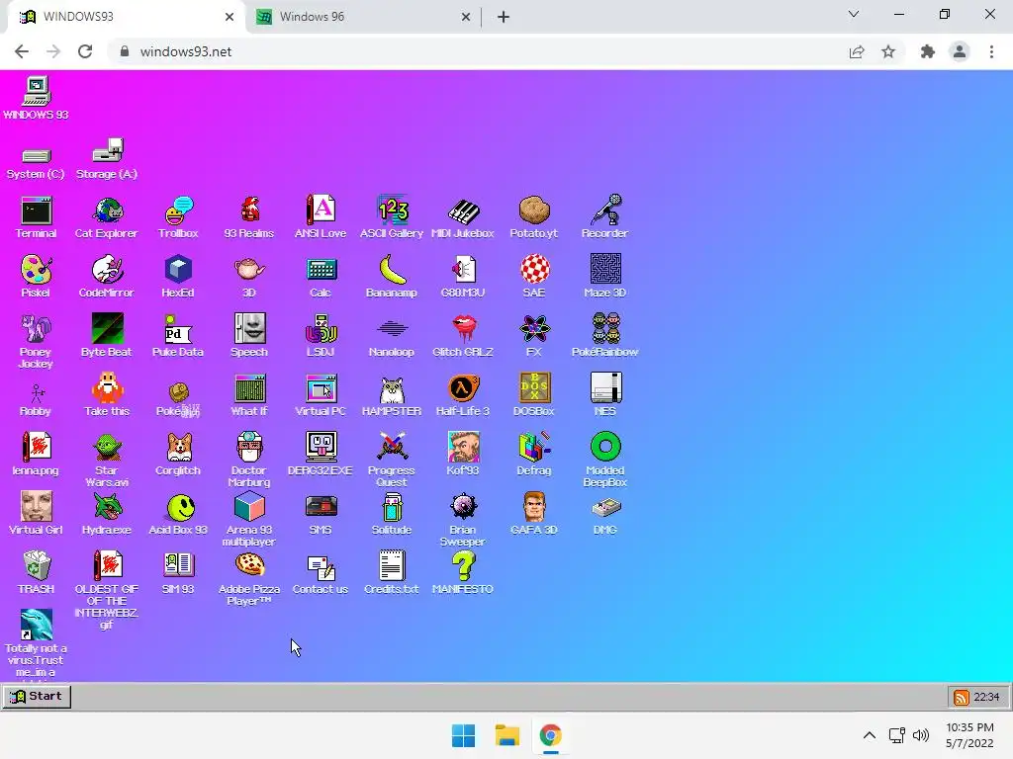This screenshot has height=759, width=1013.
Task: Click the RSS feed tray icon
Action: coord(962,697)
